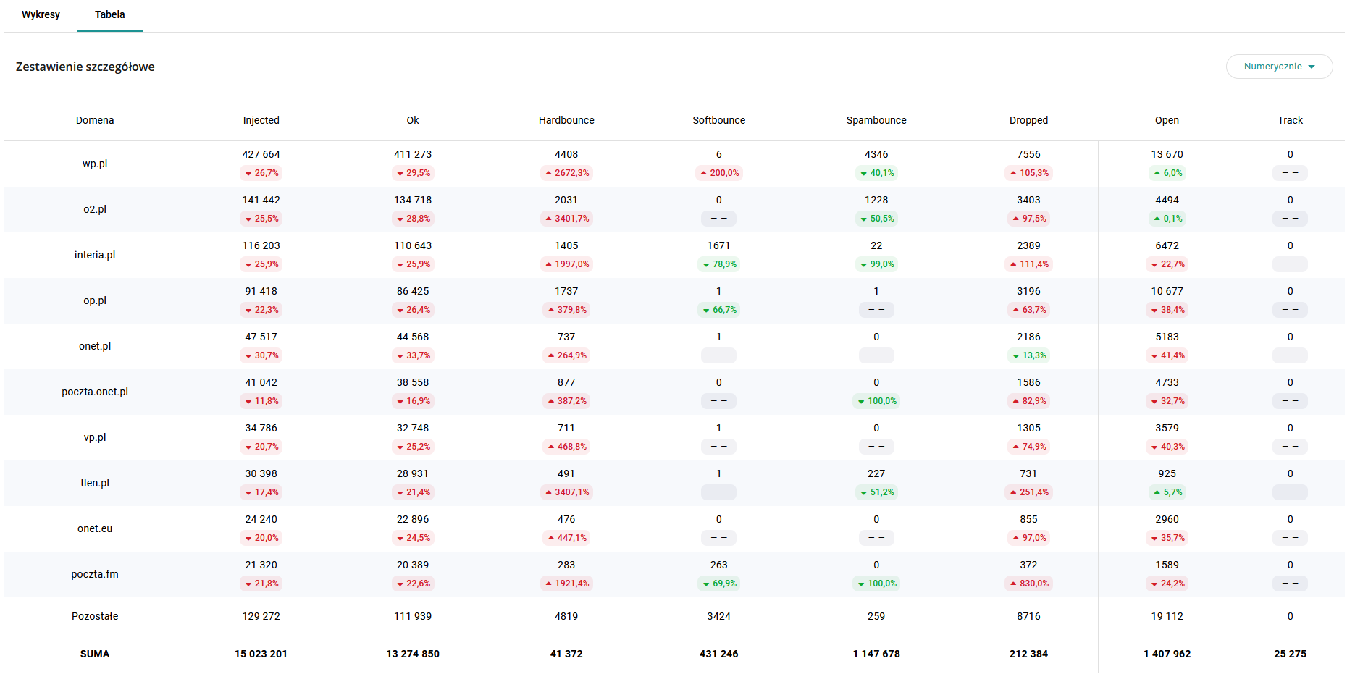The width and height of the screenshot is (1355, 674).
Task: Click the interia.pl Softbounce 78,9% badge
Action: [x=718, y=264]
